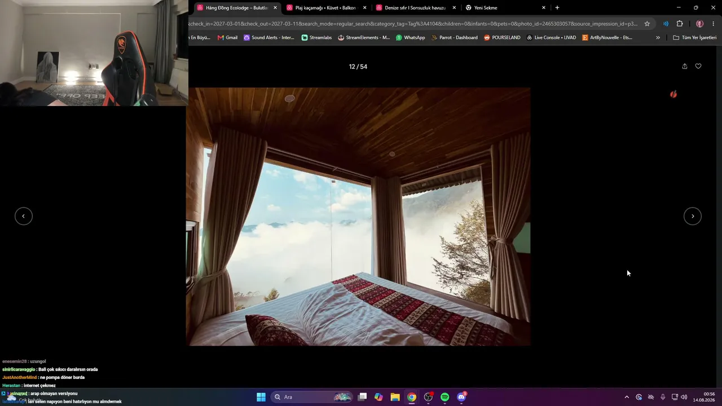Switch to the Denize sıfır Sonsuzluk havuzu tab
The height and width of the screenshot is (406, 722).
tap(416, 8)
